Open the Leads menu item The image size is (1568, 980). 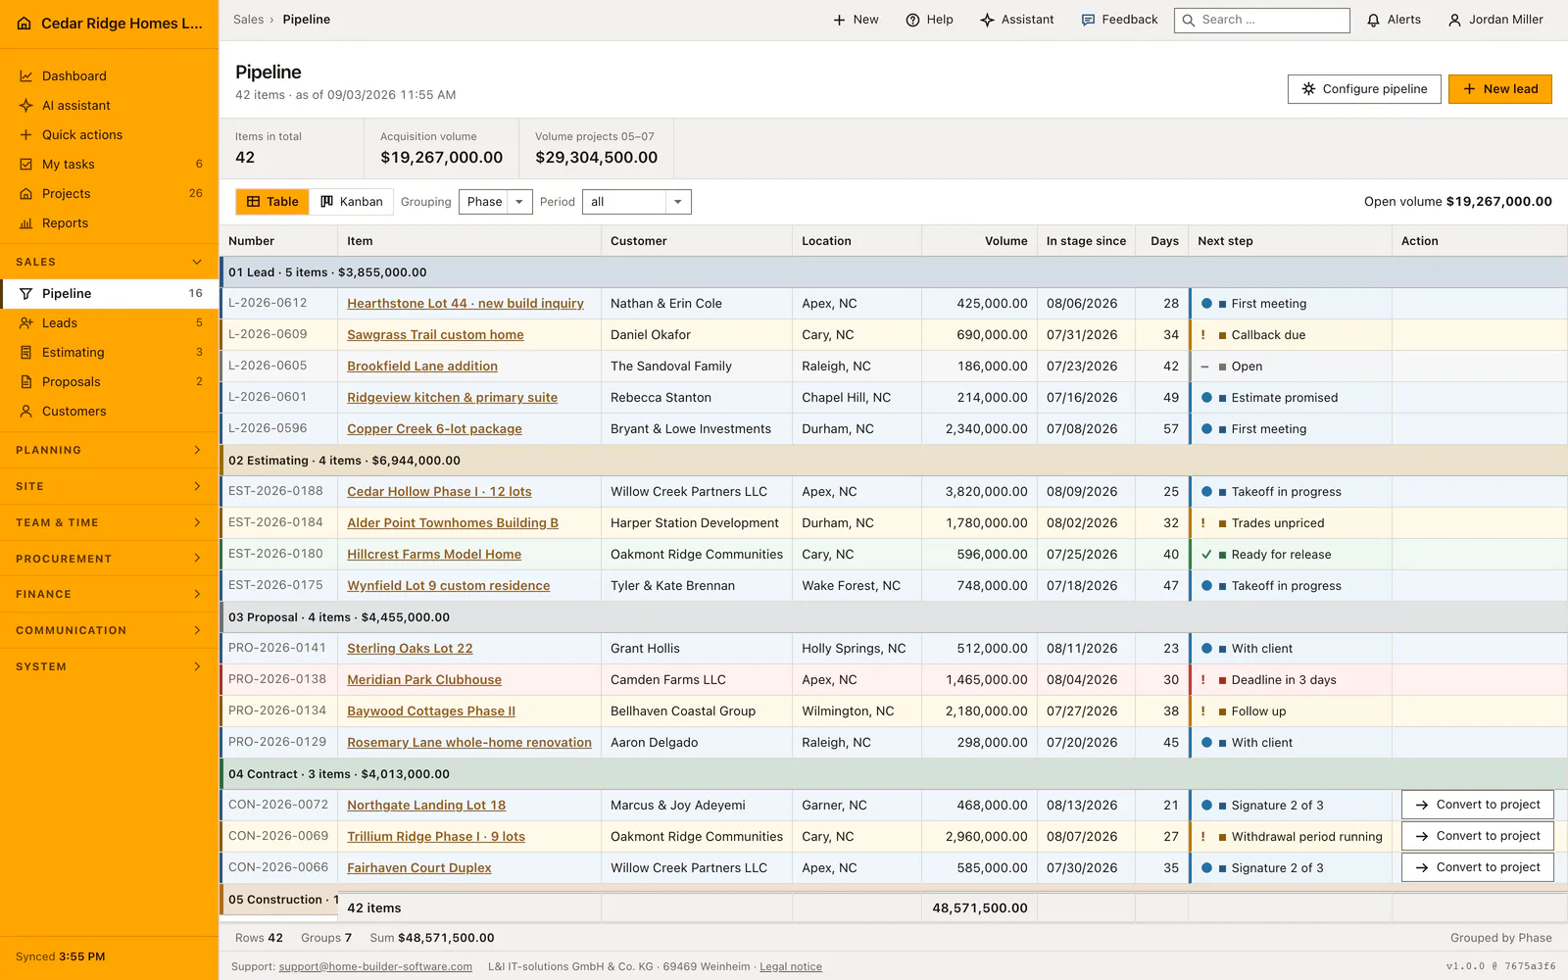pyautogui.click(x=109, y=323)
